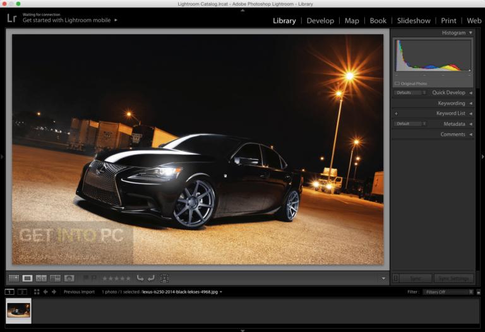Enable Original Photo checkbox

397,83
